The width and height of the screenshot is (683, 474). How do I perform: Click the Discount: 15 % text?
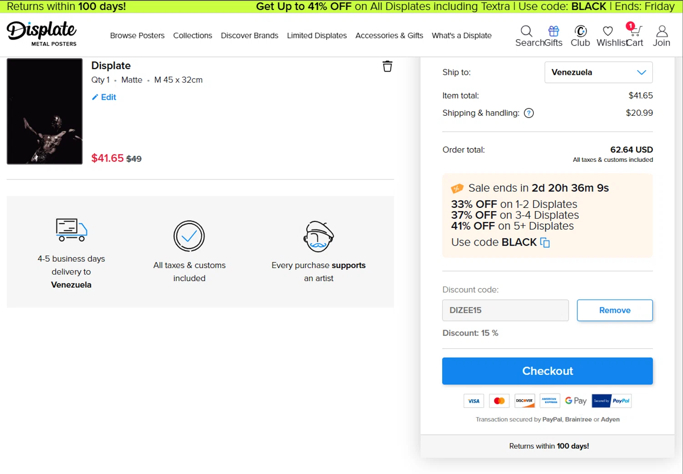click(470, 333)
